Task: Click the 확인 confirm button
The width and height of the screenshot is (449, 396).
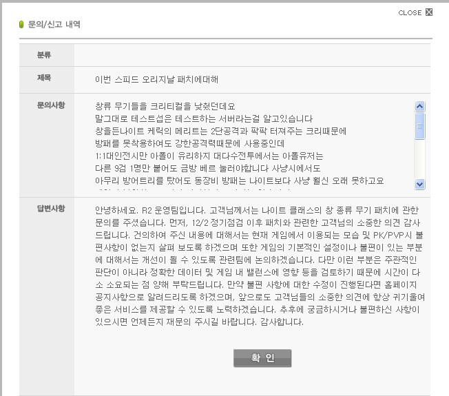Action: point(262,358)
